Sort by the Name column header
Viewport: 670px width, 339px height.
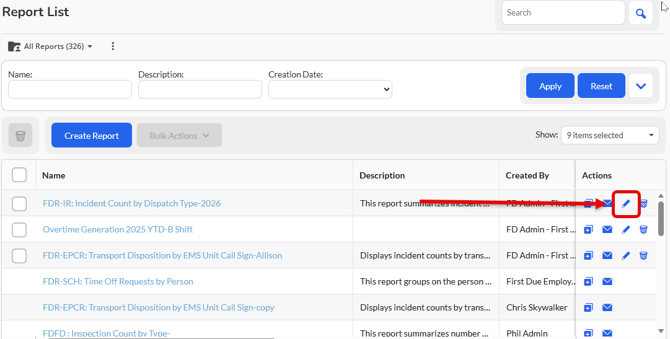pyautogui.click(x=54, y=175)
